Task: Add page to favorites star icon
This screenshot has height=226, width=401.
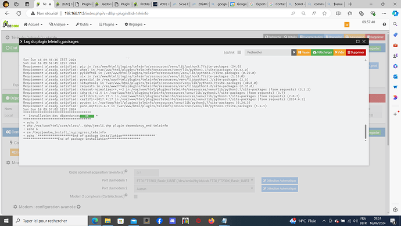Action: [x=324, y=13]
